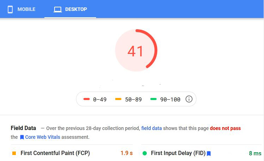Click the laptop desktop icon
Screen dimensions: 264x161
click(x=58, y=10)
